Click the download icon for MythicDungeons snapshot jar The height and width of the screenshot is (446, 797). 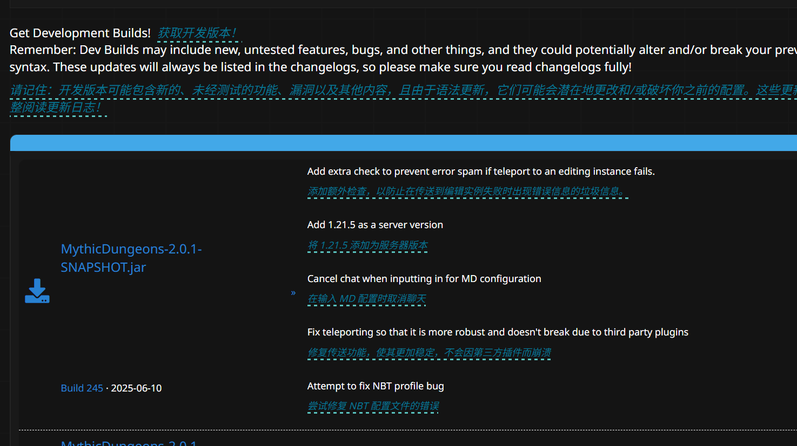[37, 291]
